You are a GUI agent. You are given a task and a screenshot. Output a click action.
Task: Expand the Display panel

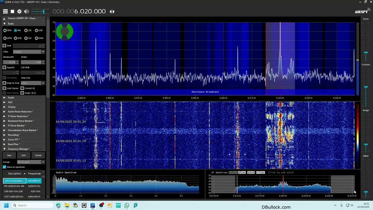(4, 107)
